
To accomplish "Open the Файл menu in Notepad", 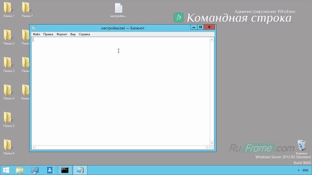I will point(37,35).
